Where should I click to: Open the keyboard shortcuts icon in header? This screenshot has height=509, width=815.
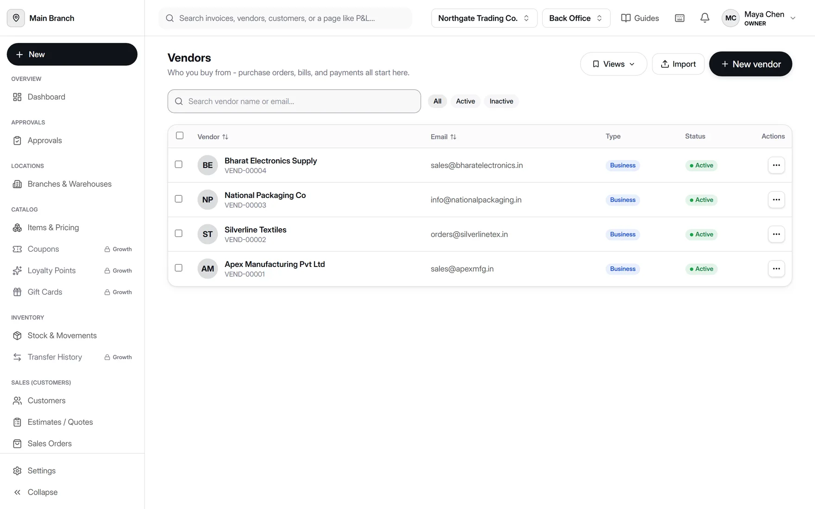[x=679, y=18]
